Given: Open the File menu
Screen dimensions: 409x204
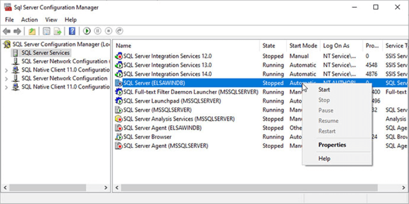Looking at the screenshot, I should pyautogui.click(x=10, y=20).
